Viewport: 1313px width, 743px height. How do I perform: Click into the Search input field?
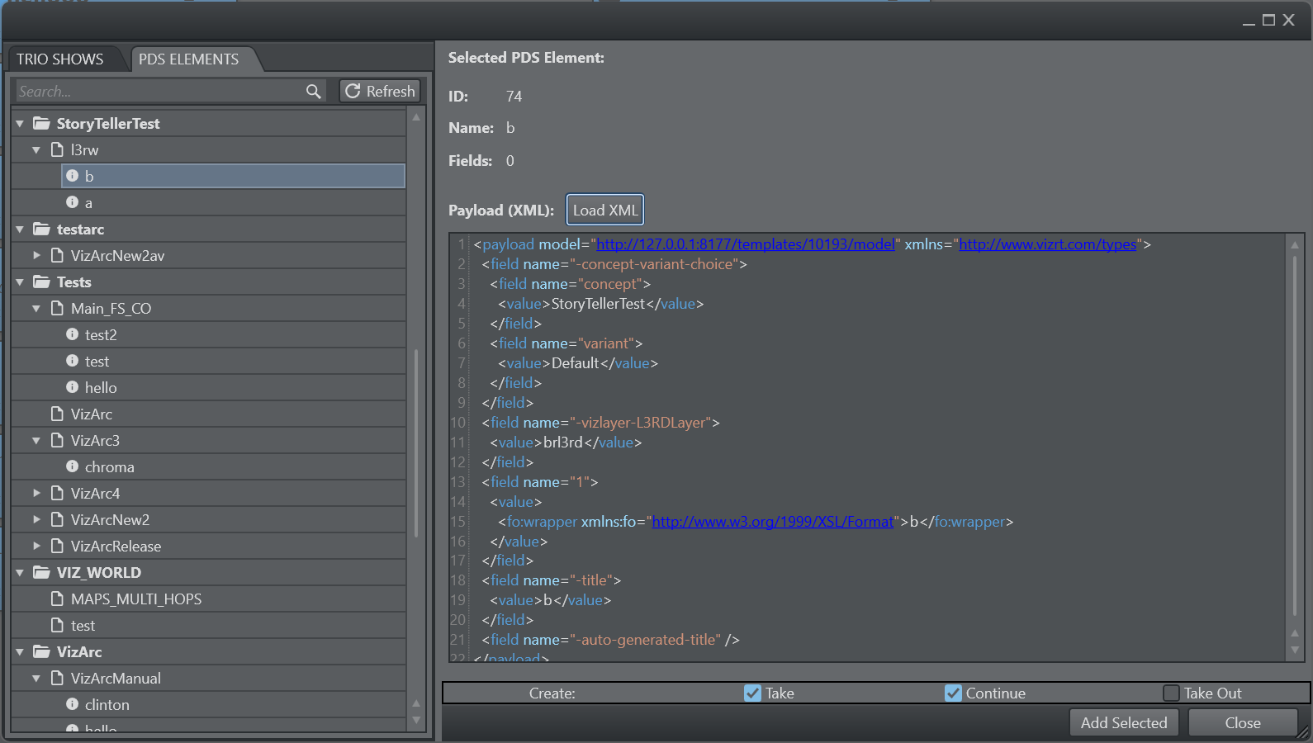157,92
